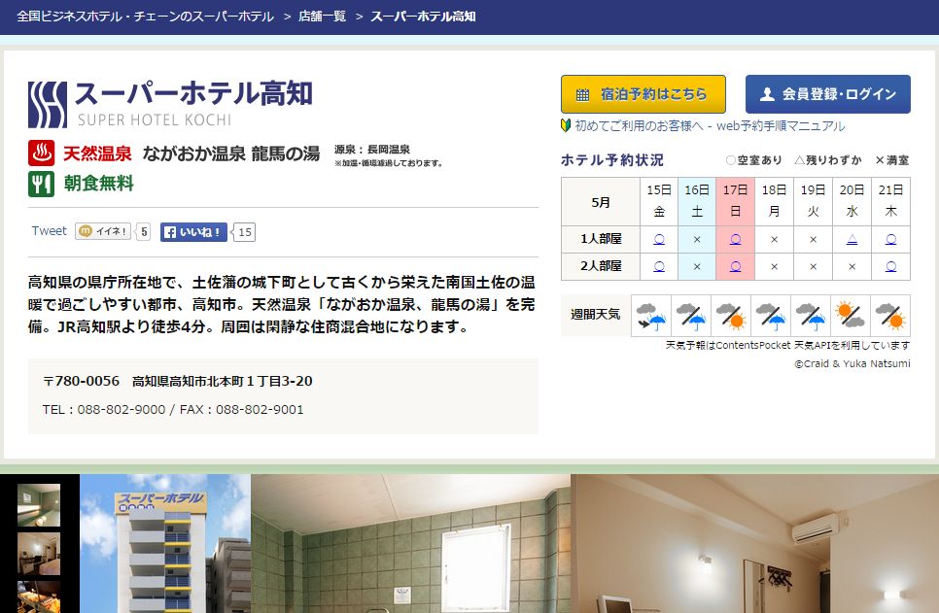Select the green bathroom thumbnail in the gallery strip
The width and height of the screenshot is (939, 613).
point(39,505)
